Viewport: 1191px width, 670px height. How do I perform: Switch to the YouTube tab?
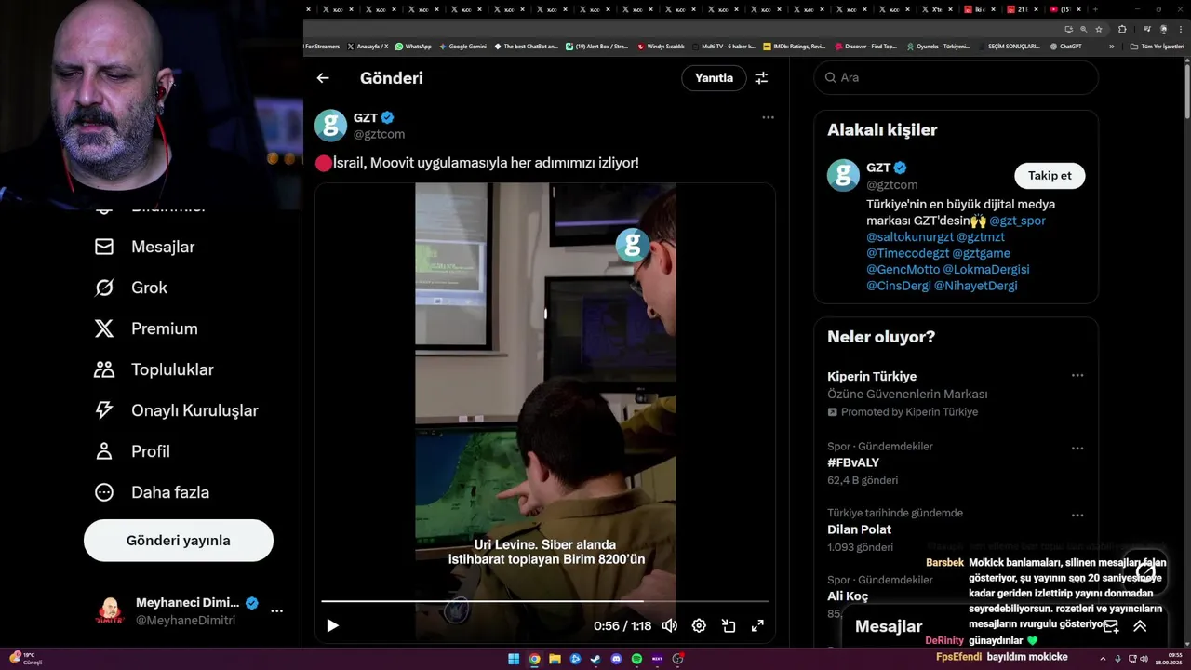(x=1063, y=9)
